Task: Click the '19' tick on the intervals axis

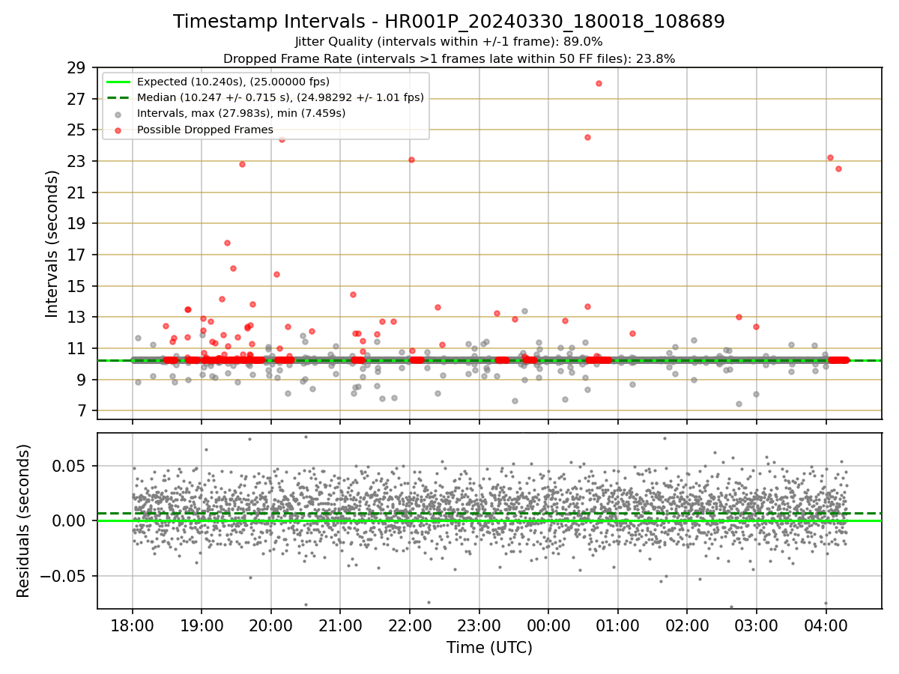Action: pyautogui.click(x=79, y=224)
